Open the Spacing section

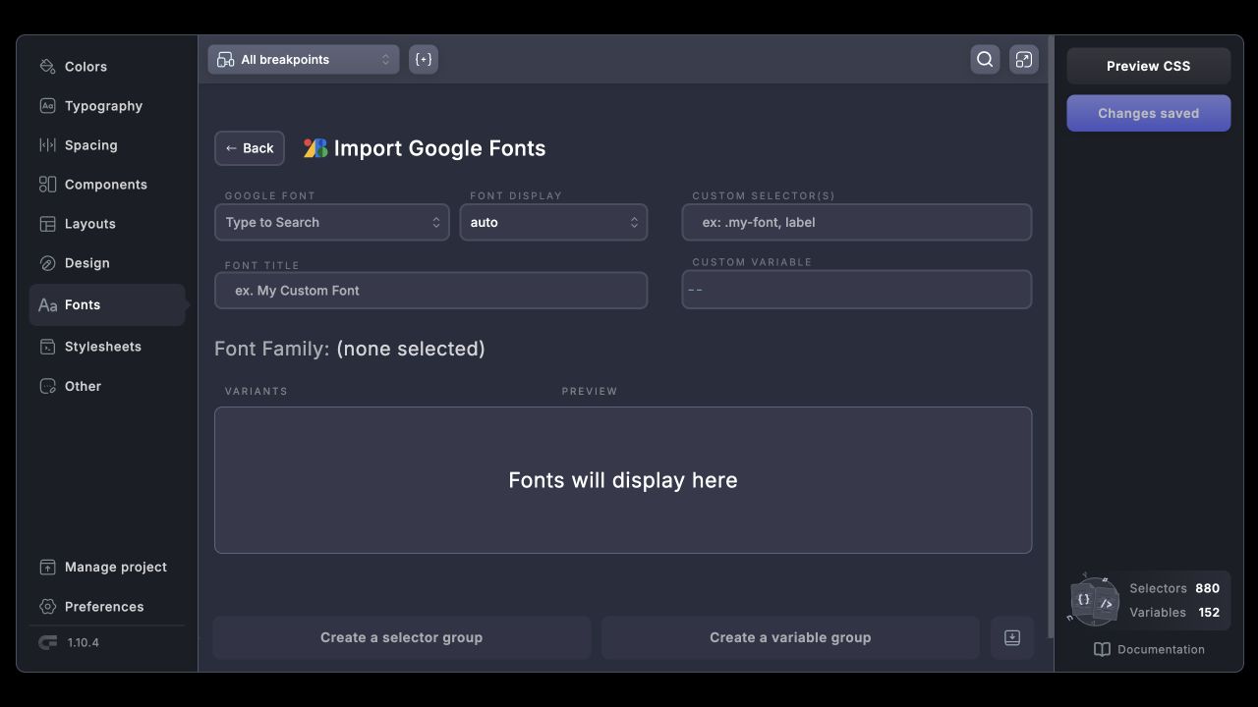[90, 144]
